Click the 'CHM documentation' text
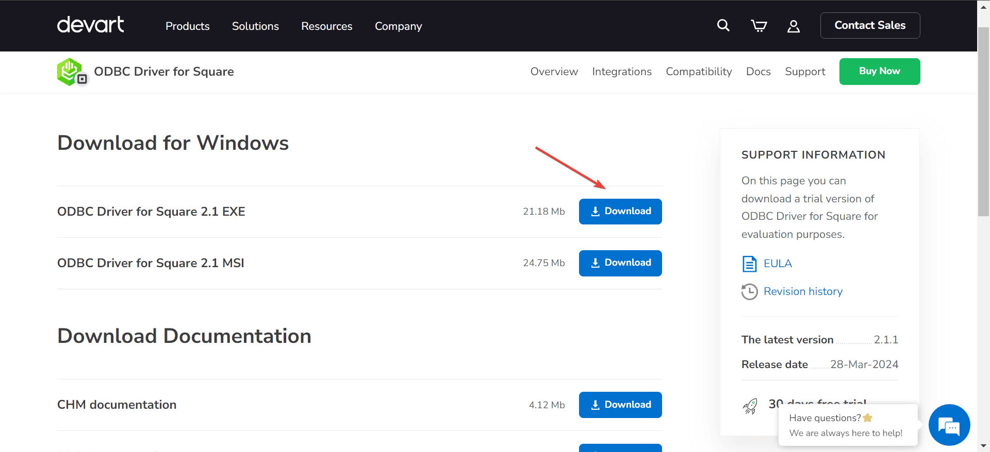The image size is (990, 452). pyautogui.click(x=117, y=405)
